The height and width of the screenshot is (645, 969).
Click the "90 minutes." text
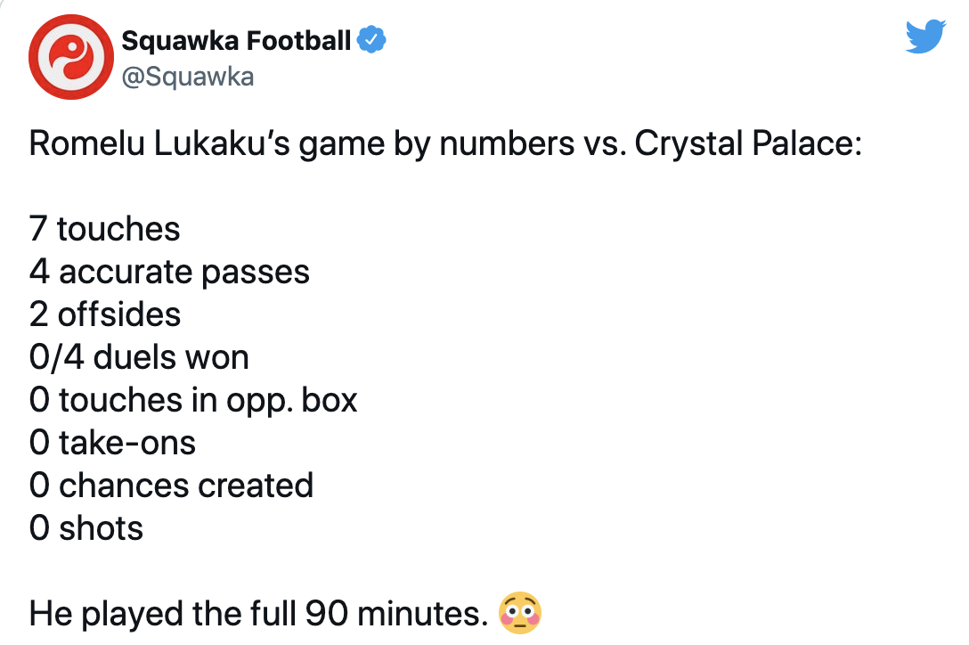[396, 614]
